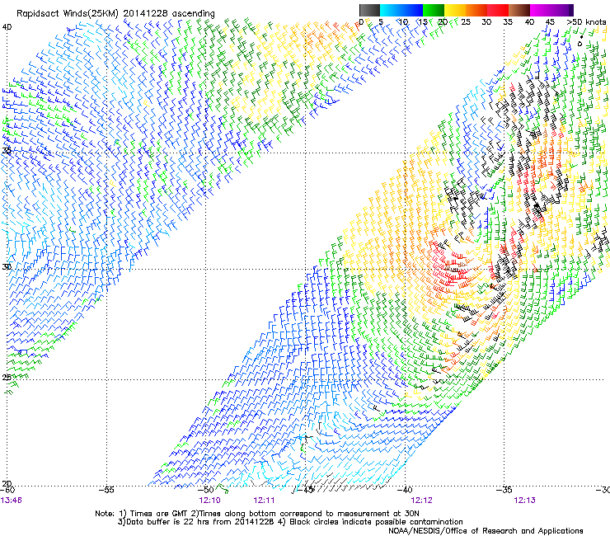The width and height of the screenshot is (610, 536).
Task: Click the latitude axis label '25'
Action: coord(7,377)
